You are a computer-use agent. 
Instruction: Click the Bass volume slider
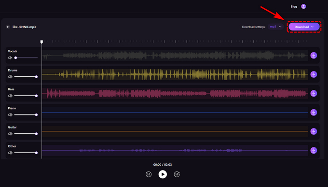(26, 96)
